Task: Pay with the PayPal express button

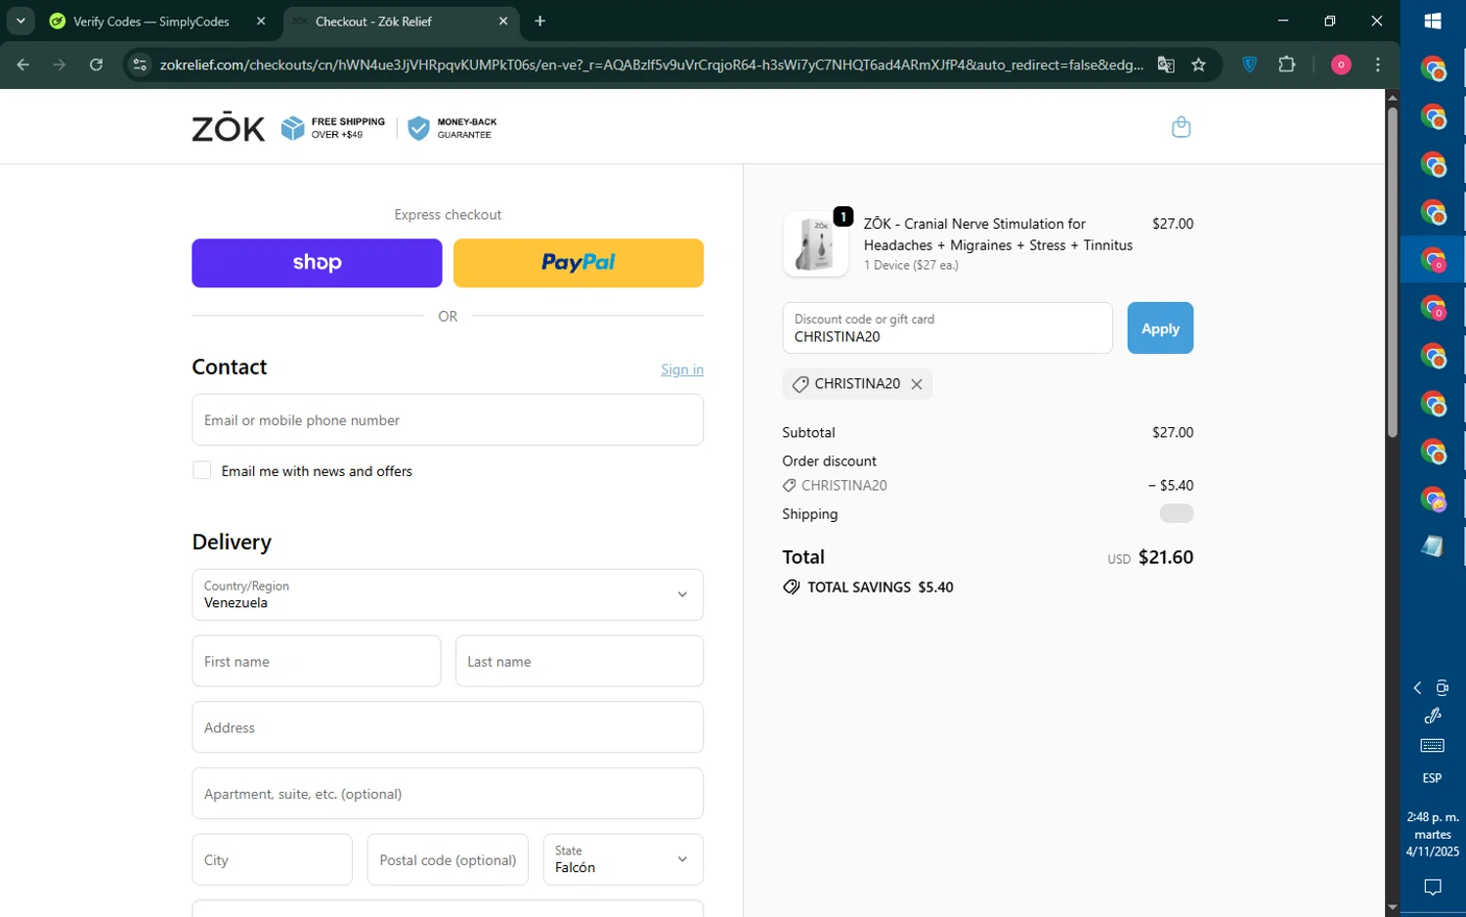Action: click(x=578, y=263)
